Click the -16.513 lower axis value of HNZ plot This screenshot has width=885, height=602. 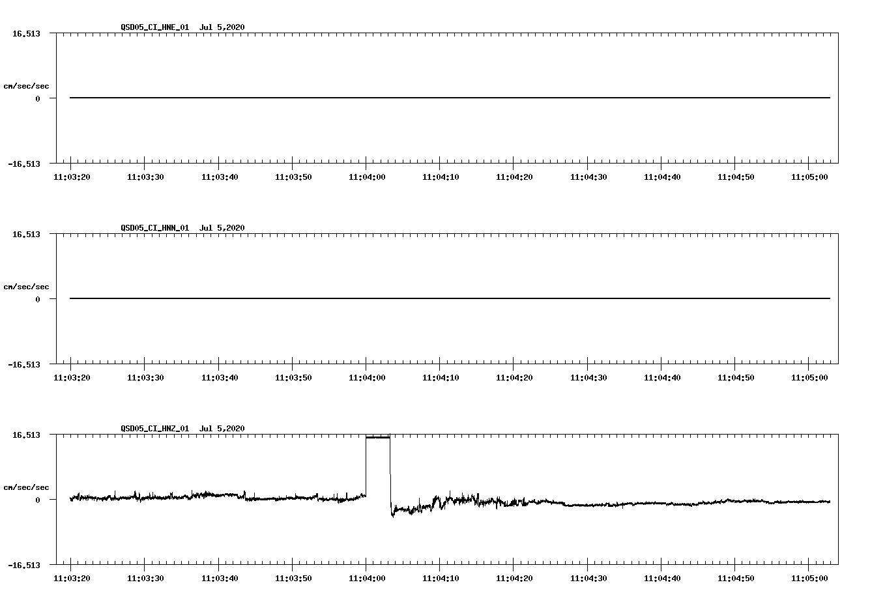coord(24,565)
